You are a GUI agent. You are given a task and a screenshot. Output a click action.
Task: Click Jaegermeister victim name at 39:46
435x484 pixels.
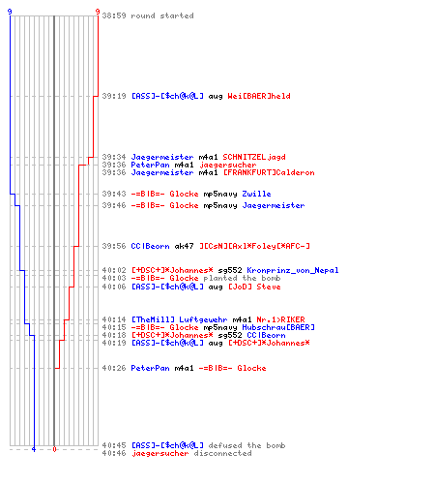[274, 205]
